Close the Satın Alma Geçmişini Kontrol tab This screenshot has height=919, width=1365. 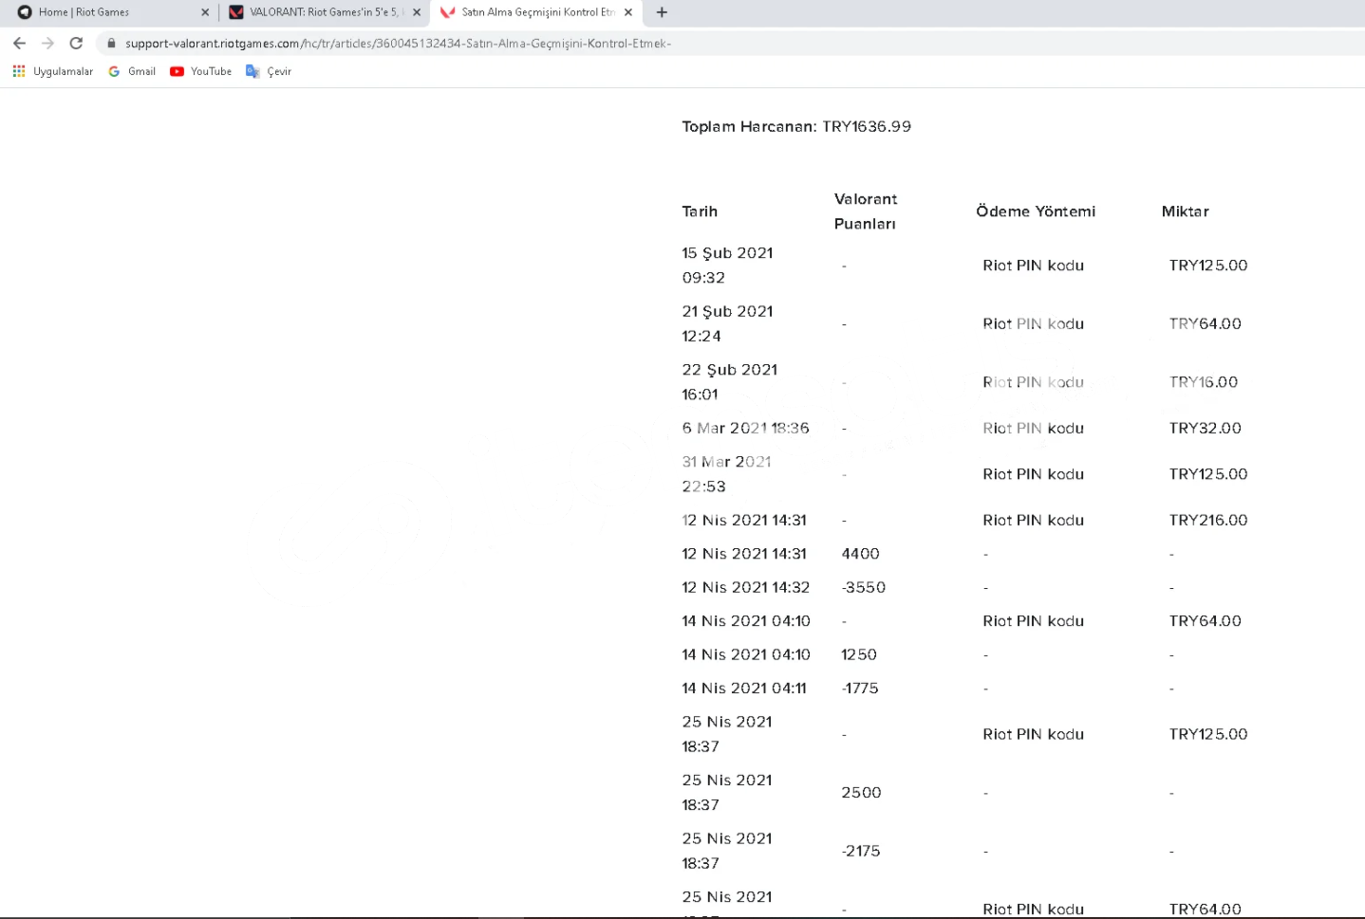click(628, 12)
